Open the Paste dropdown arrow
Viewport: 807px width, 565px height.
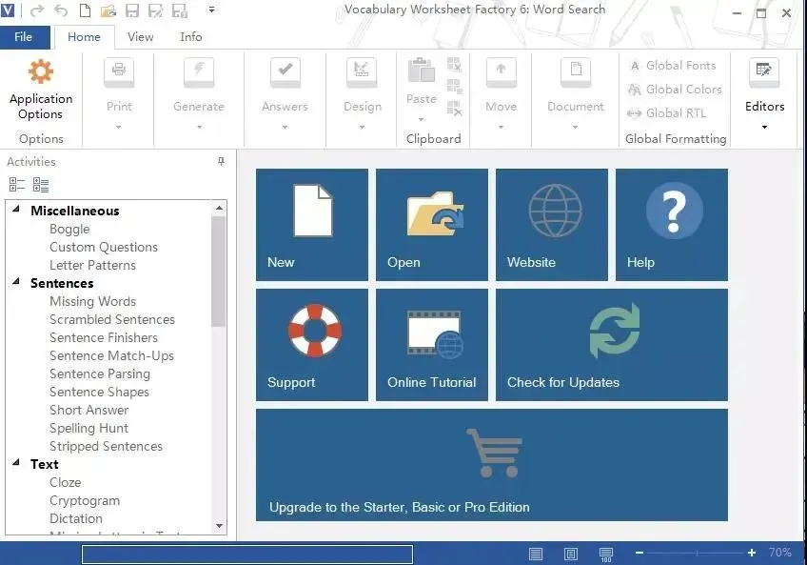421,119
